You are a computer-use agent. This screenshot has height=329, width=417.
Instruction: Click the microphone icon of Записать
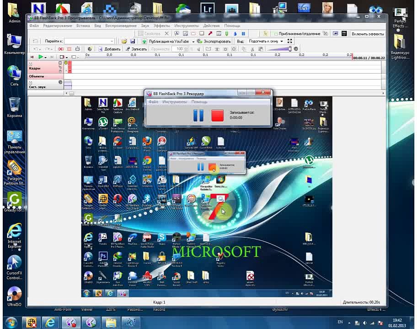(x=128, y=49)
